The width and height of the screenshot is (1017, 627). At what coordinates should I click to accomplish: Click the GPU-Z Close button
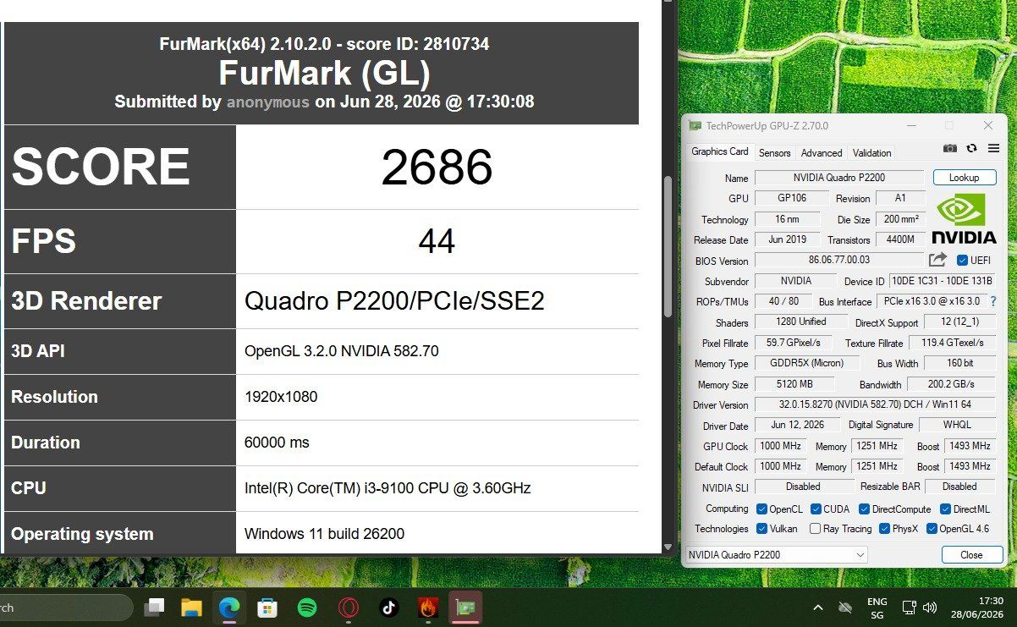972,555
